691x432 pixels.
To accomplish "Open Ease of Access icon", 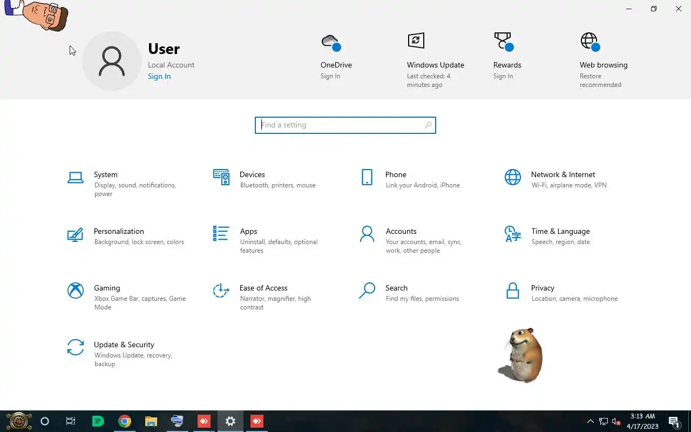I will pyautogui.click(x=221, y=291).
